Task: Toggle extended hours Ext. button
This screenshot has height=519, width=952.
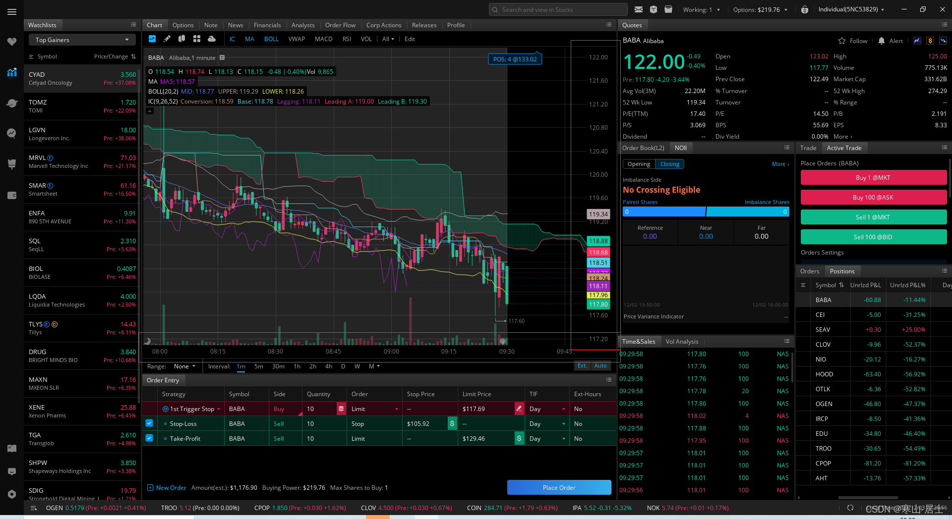Action: (582, 365)
